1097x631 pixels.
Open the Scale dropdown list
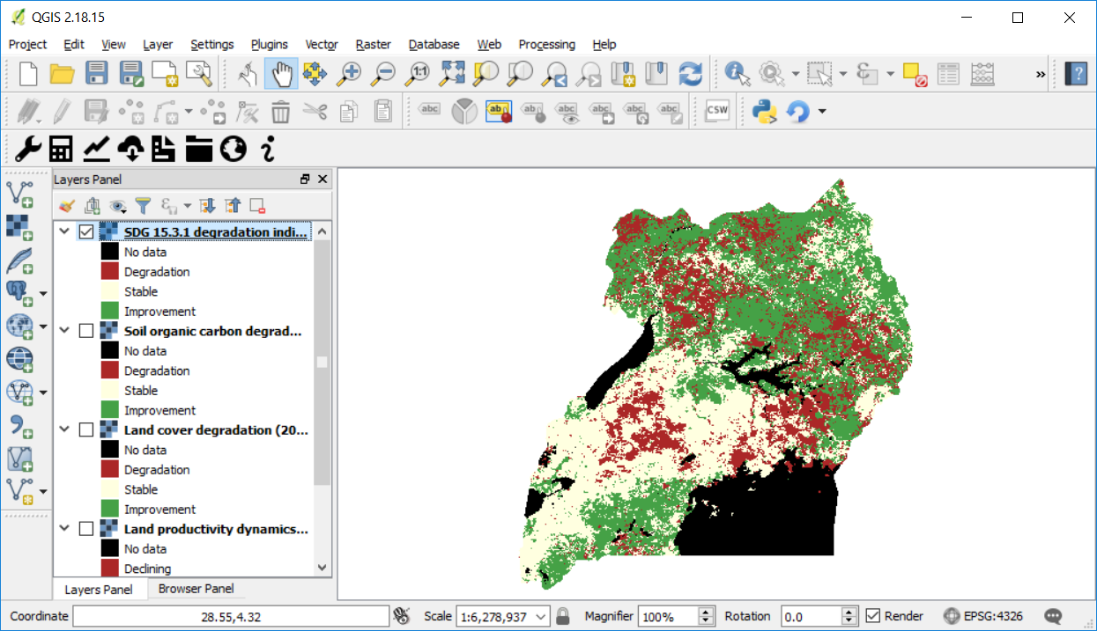point(541,616)
